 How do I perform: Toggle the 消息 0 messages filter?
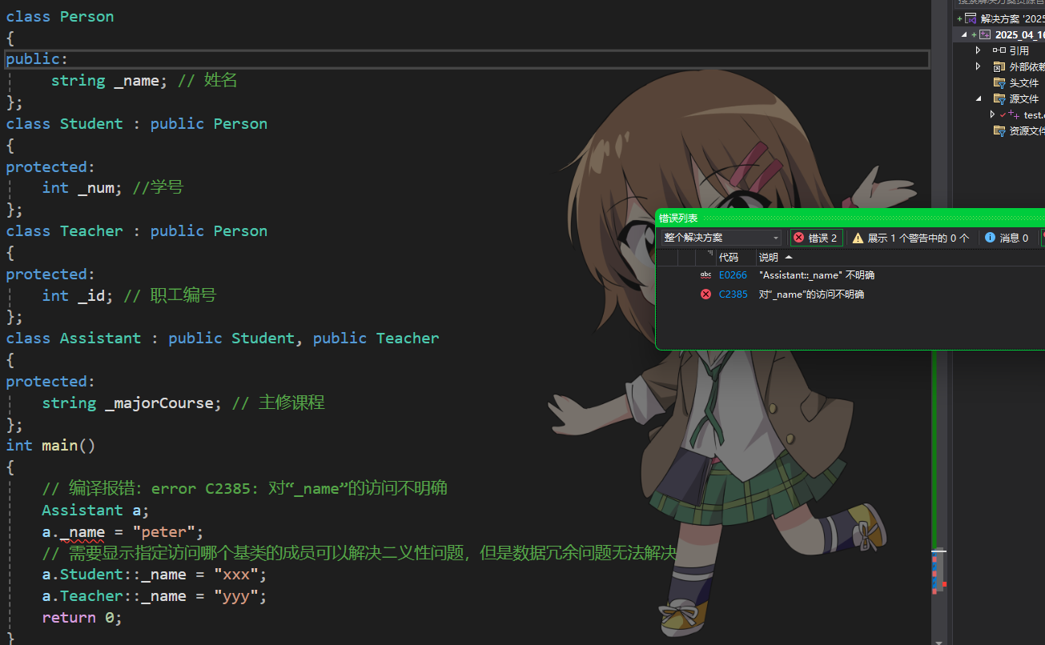(x=1007, y=238)
